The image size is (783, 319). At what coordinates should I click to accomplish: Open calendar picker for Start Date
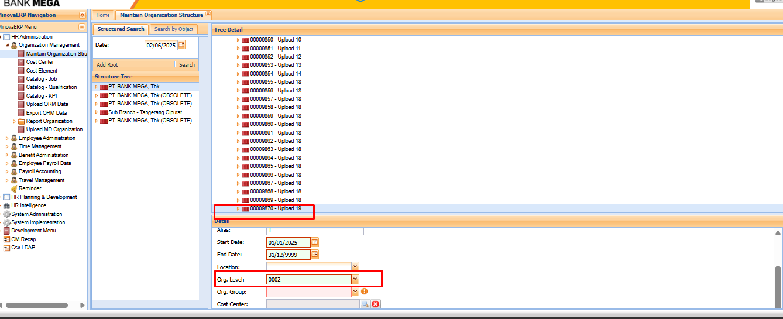coord(315,242)
